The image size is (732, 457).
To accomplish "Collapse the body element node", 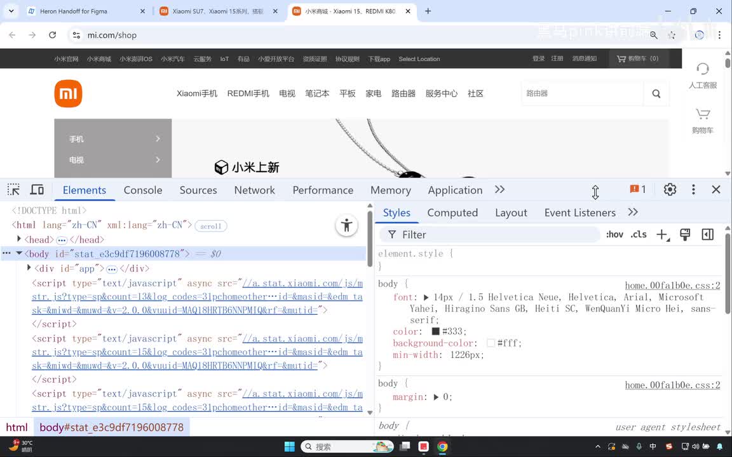I will tap(19, 253).
